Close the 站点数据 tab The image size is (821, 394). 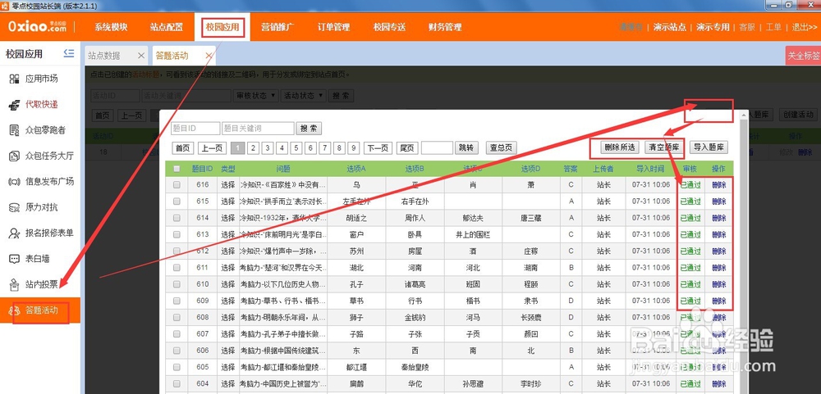click(x=141, y=56)
